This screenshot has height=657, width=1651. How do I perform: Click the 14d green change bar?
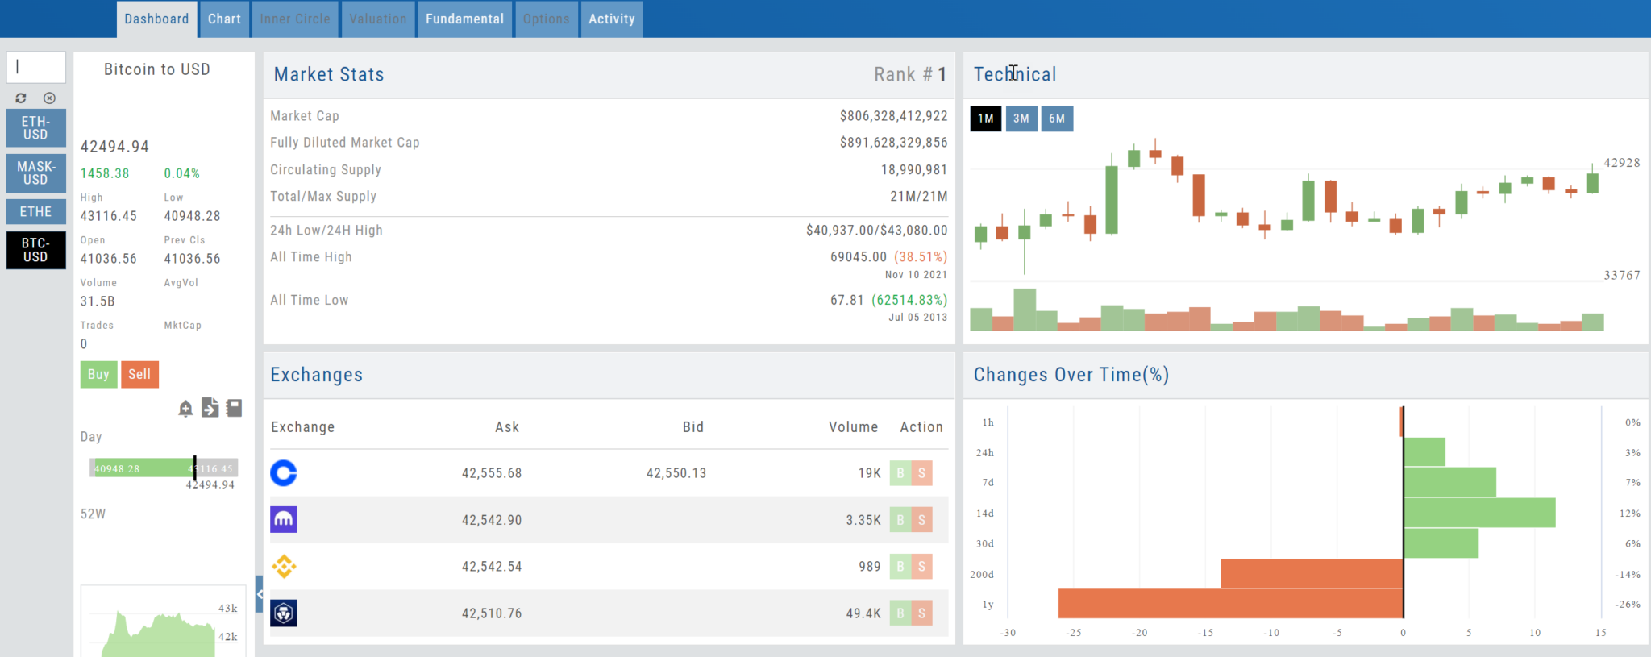click(x=1479, y=513)
